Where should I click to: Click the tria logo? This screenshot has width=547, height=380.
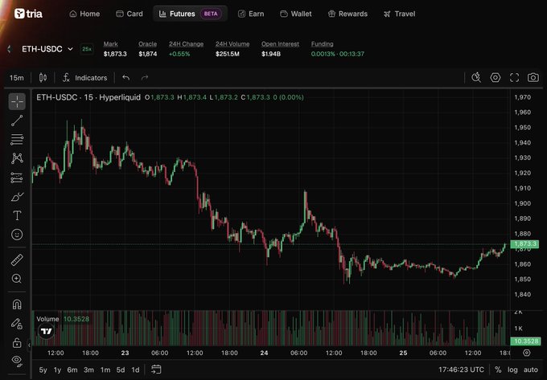[x=28, y=14]
